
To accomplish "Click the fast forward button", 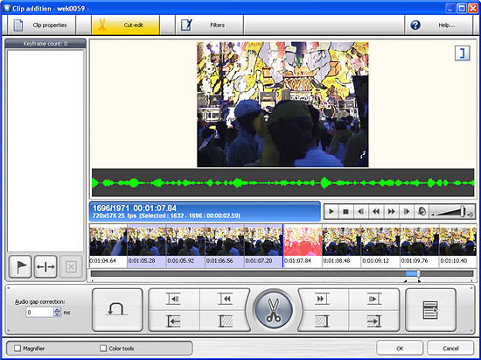I will pos(391,212).
